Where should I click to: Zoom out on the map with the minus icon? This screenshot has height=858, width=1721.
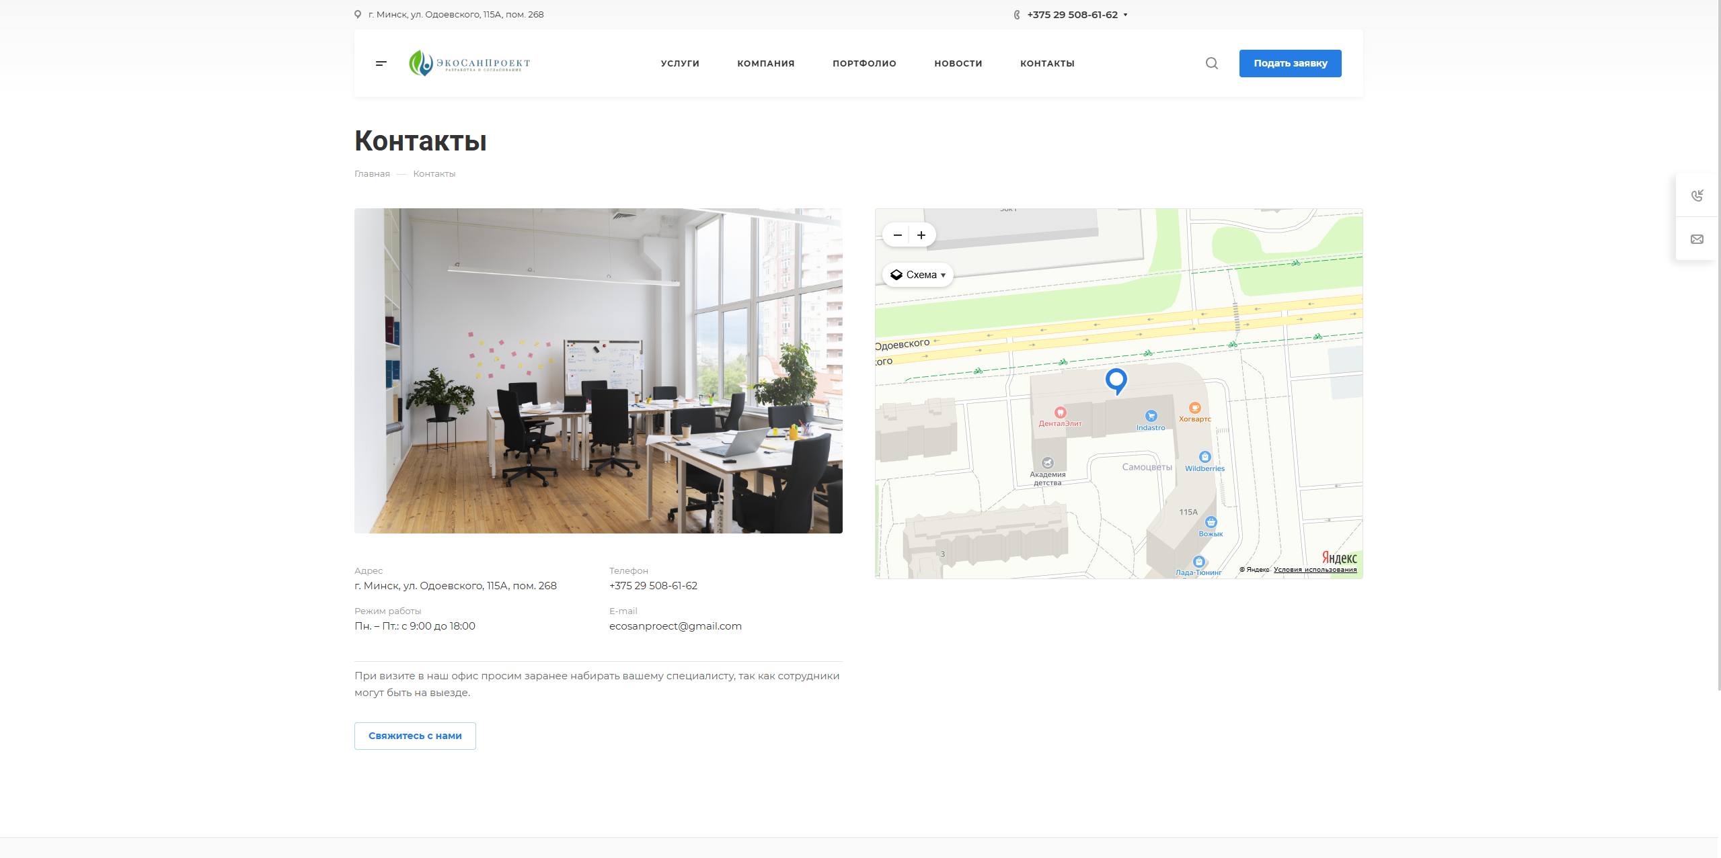(x=896, y=234)
